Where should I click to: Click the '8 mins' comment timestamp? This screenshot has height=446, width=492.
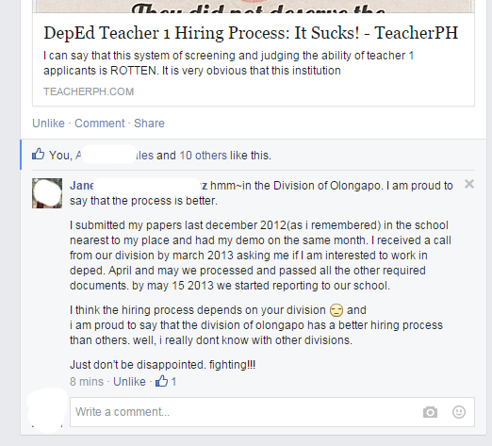coord(87,382)
